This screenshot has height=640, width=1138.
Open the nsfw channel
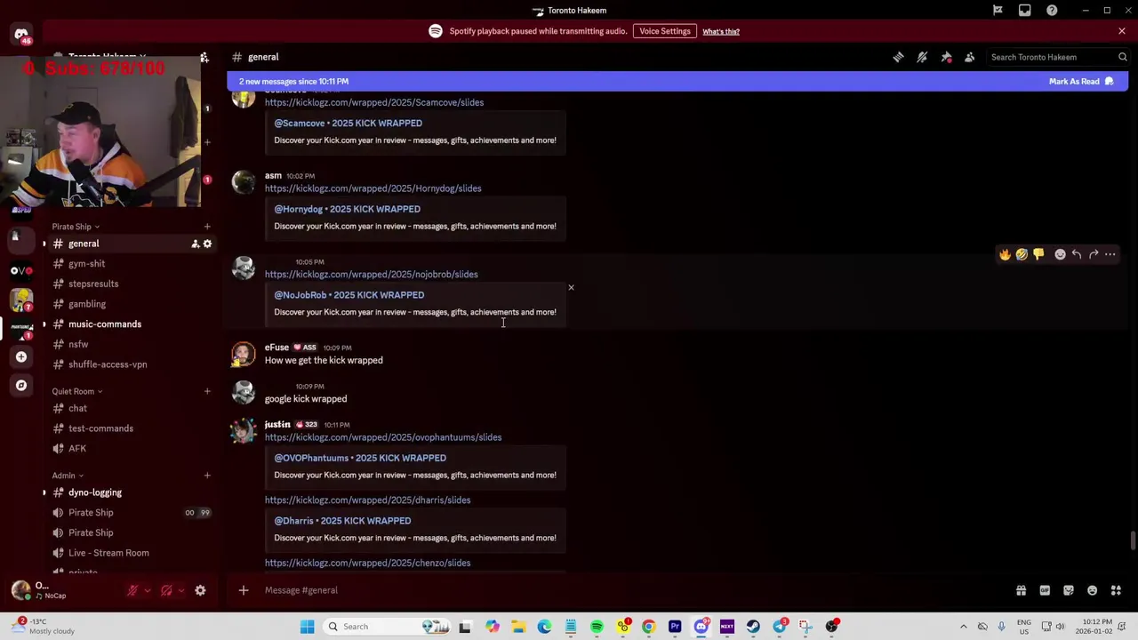[78, 344]
